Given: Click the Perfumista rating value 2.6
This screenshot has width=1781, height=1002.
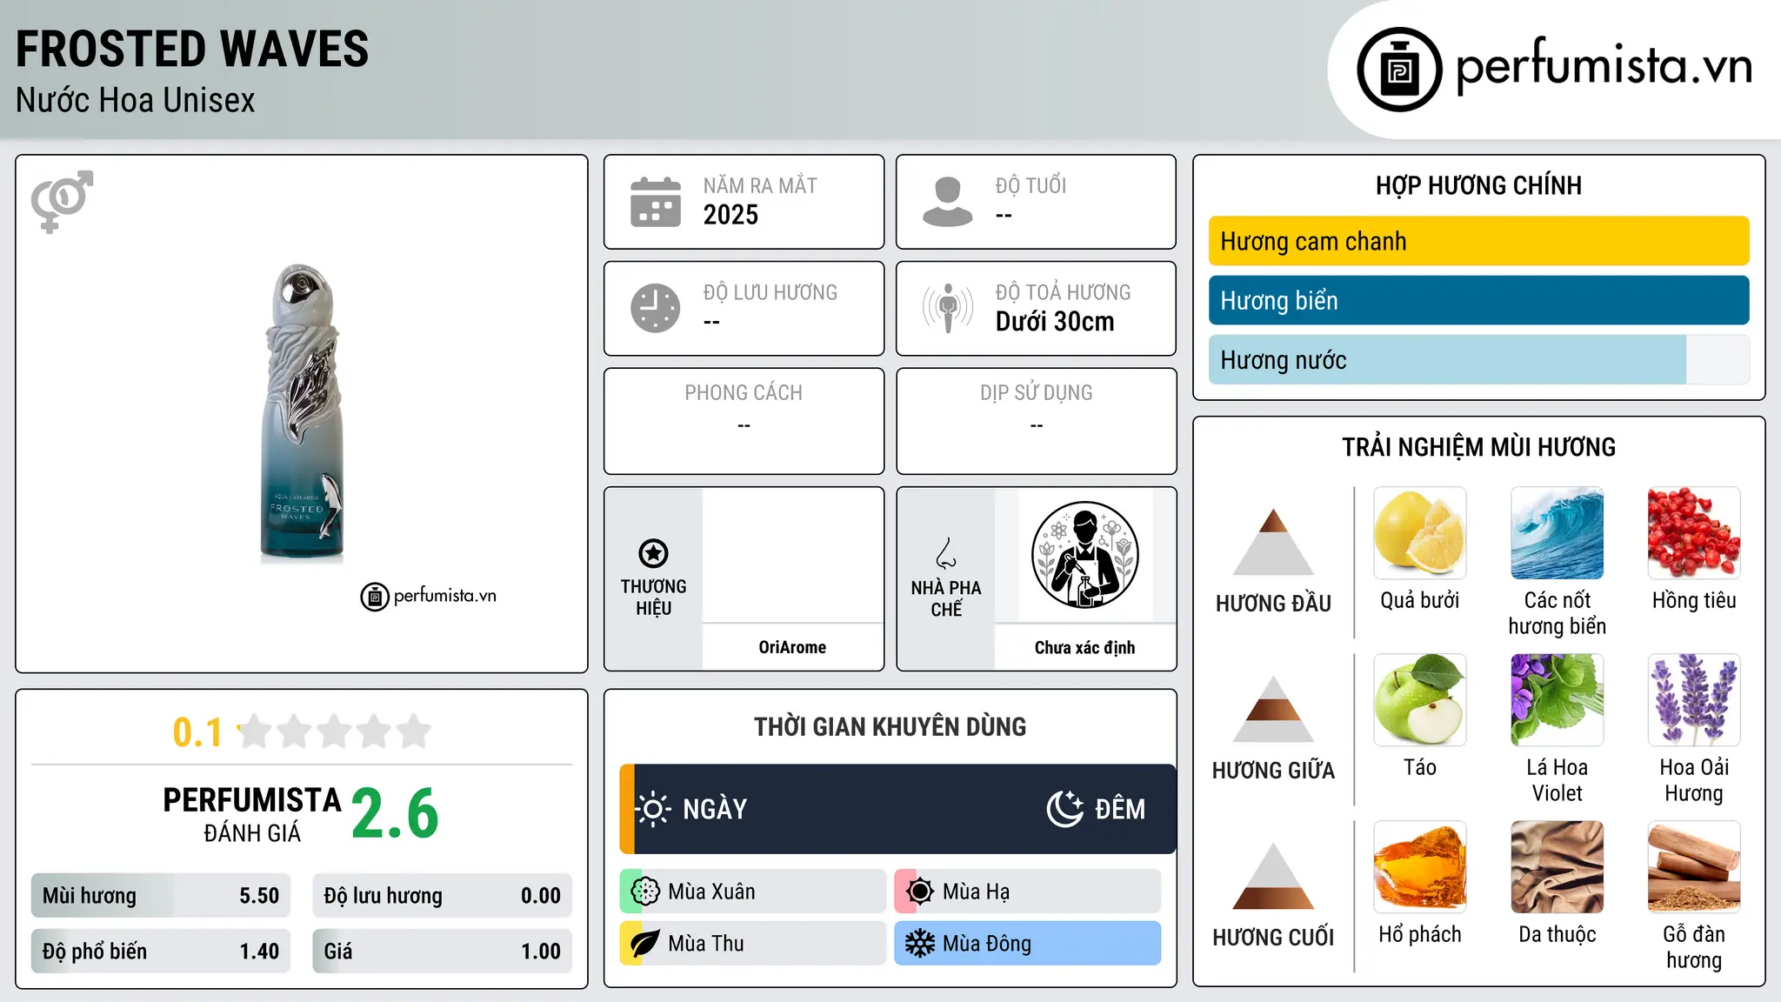Looking at the screenshot, I should (395, 814).
